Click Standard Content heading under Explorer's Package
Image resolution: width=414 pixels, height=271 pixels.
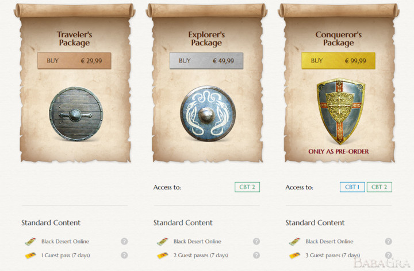(x=183, y=223)
